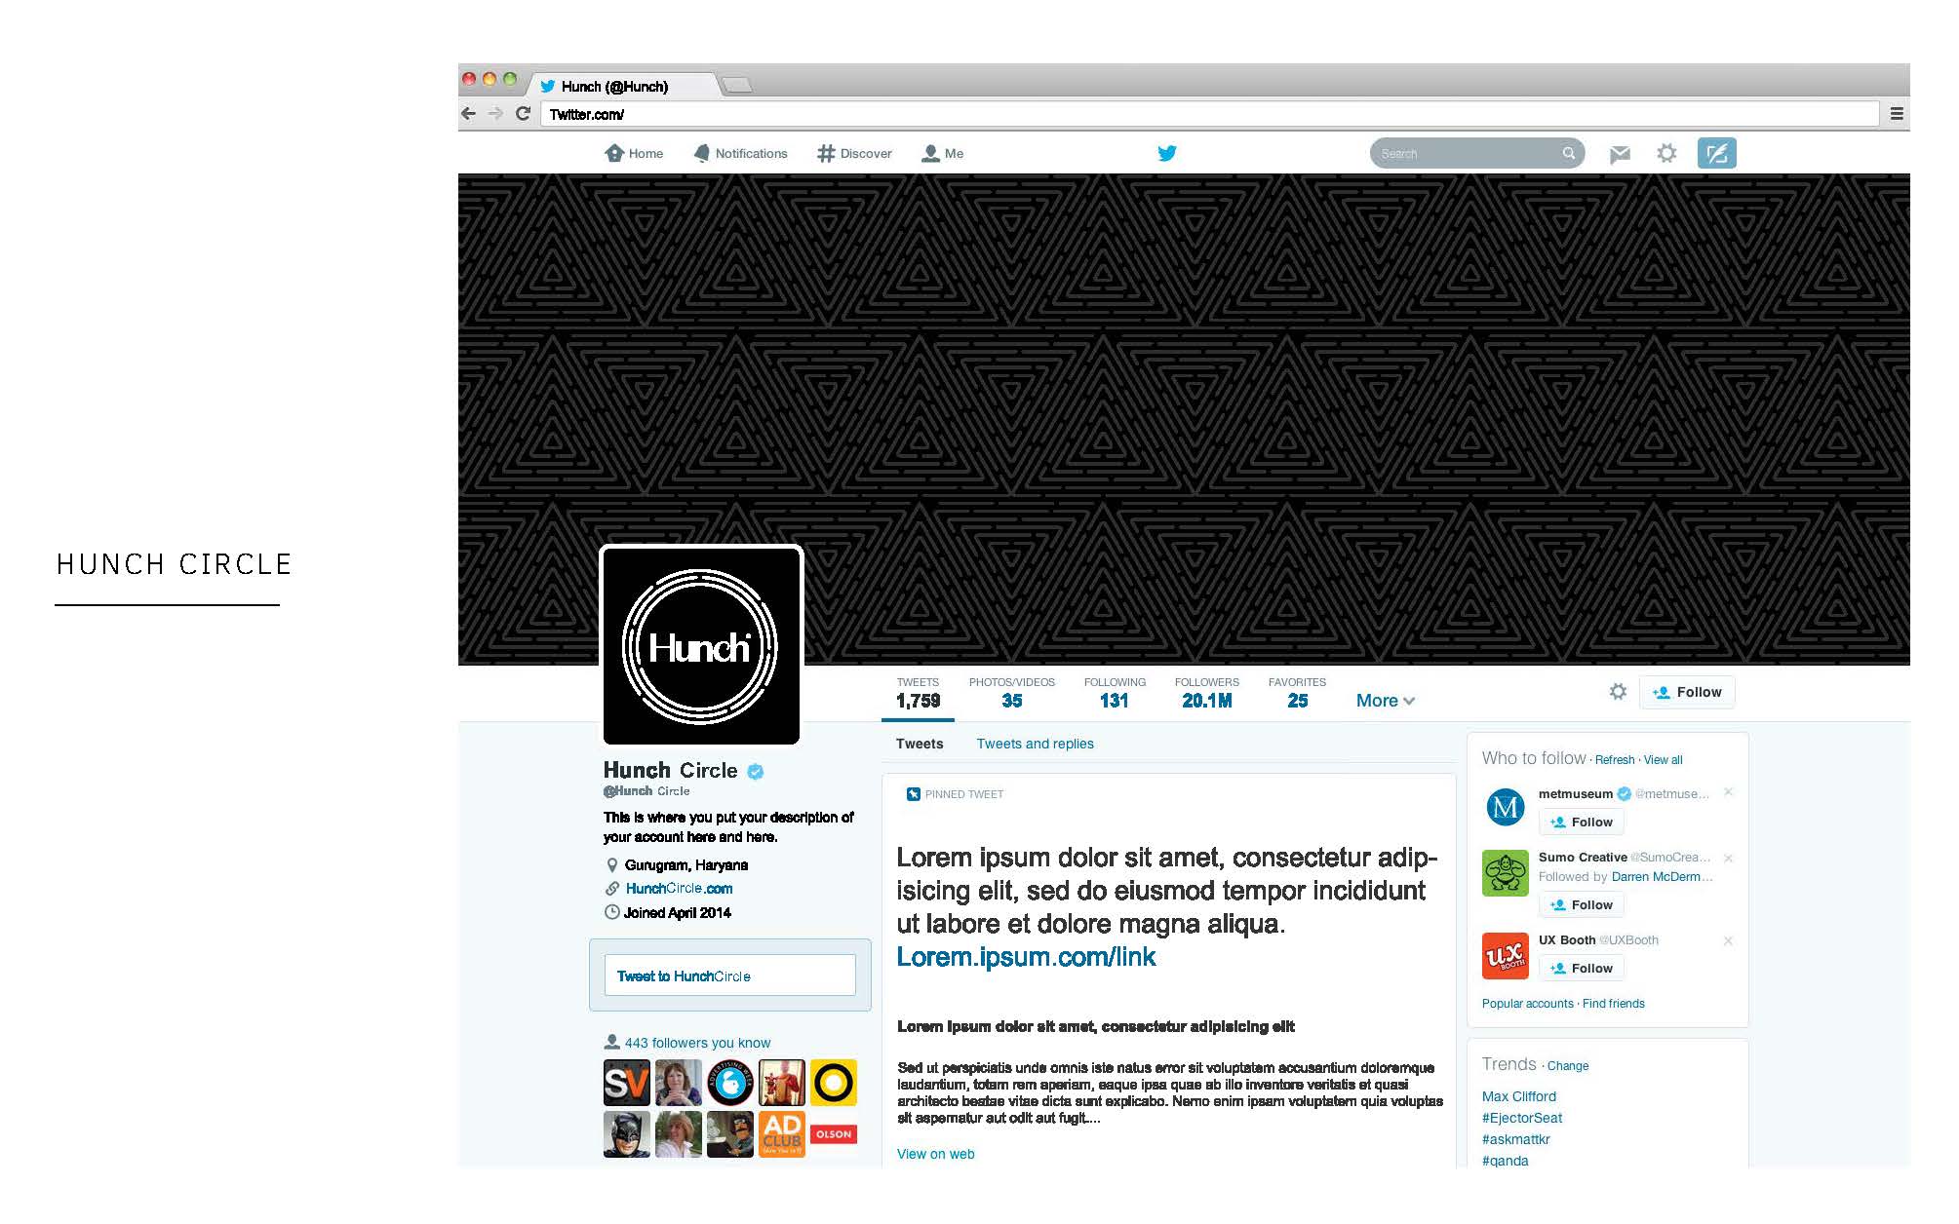Click the Twitter bird logo in the navbar

pyautogui.click(x=1166, y=153)
